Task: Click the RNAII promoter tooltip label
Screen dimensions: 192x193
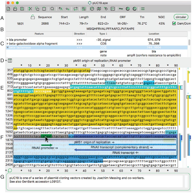Action: tap(45, 148)
